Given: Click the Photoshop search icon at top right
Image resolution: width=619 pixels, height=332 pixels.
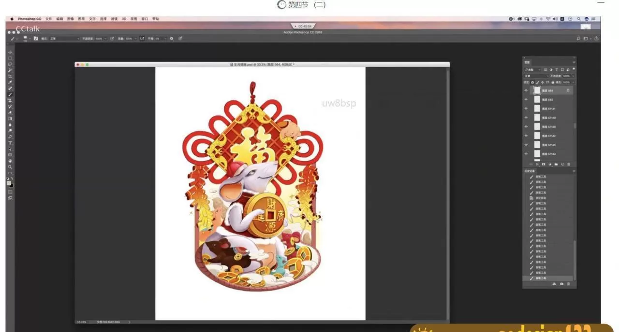Looking at the screenshot, I should 578,39.
